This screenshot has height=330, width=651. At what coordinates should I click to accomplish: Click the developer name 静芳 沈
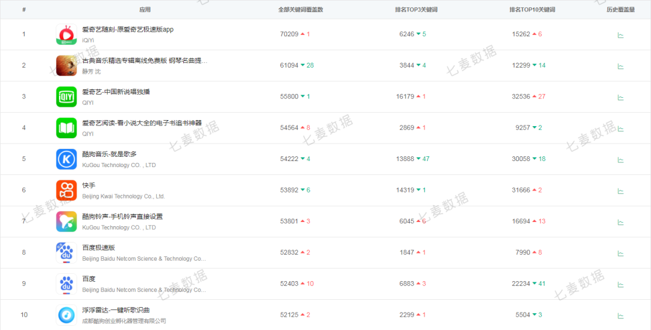tap(92, 71)
